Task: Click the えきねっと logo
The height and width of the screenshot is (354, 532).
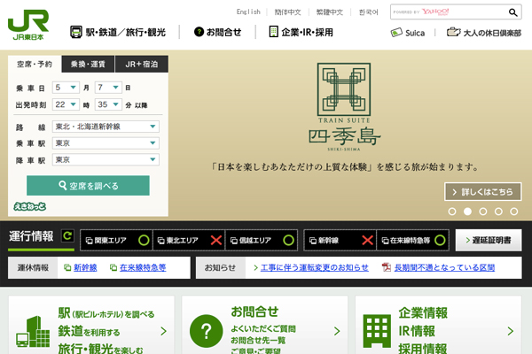Action: coord(30,206)
